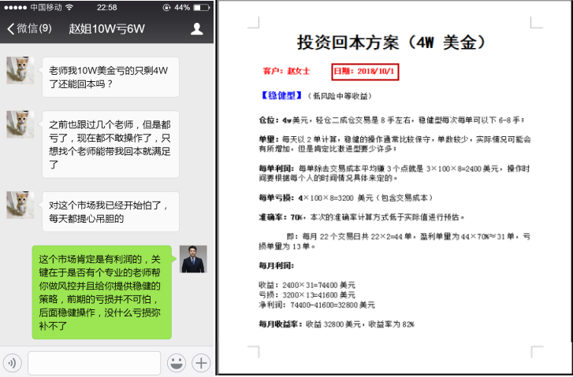573x377 pixels.
Task: Go back to 微信(9) chat list
Action: pos(29,28)
